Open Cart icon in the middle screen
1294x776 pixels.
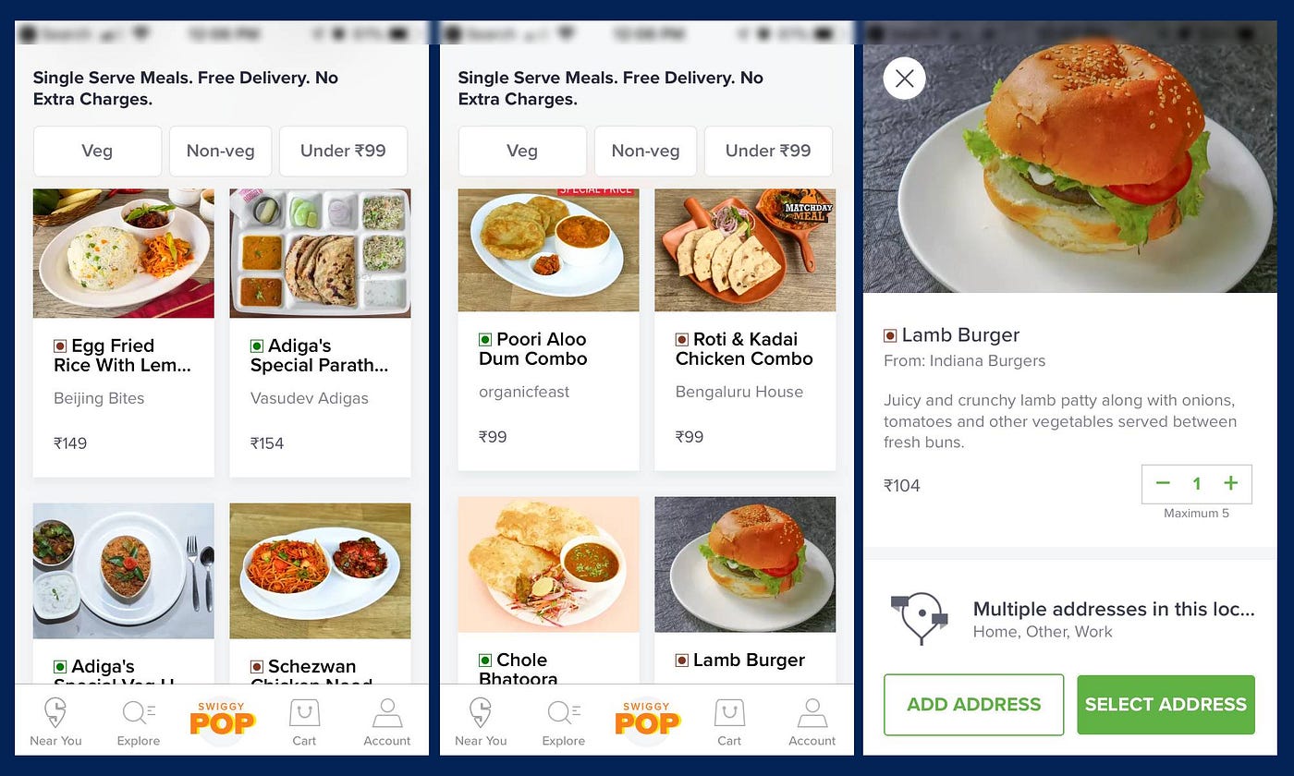coord(729,722)
